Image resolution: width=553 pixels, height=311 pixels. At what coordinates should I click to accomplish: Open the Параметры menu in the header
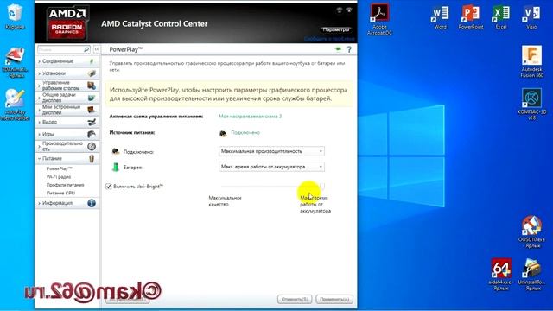(336, 29)
